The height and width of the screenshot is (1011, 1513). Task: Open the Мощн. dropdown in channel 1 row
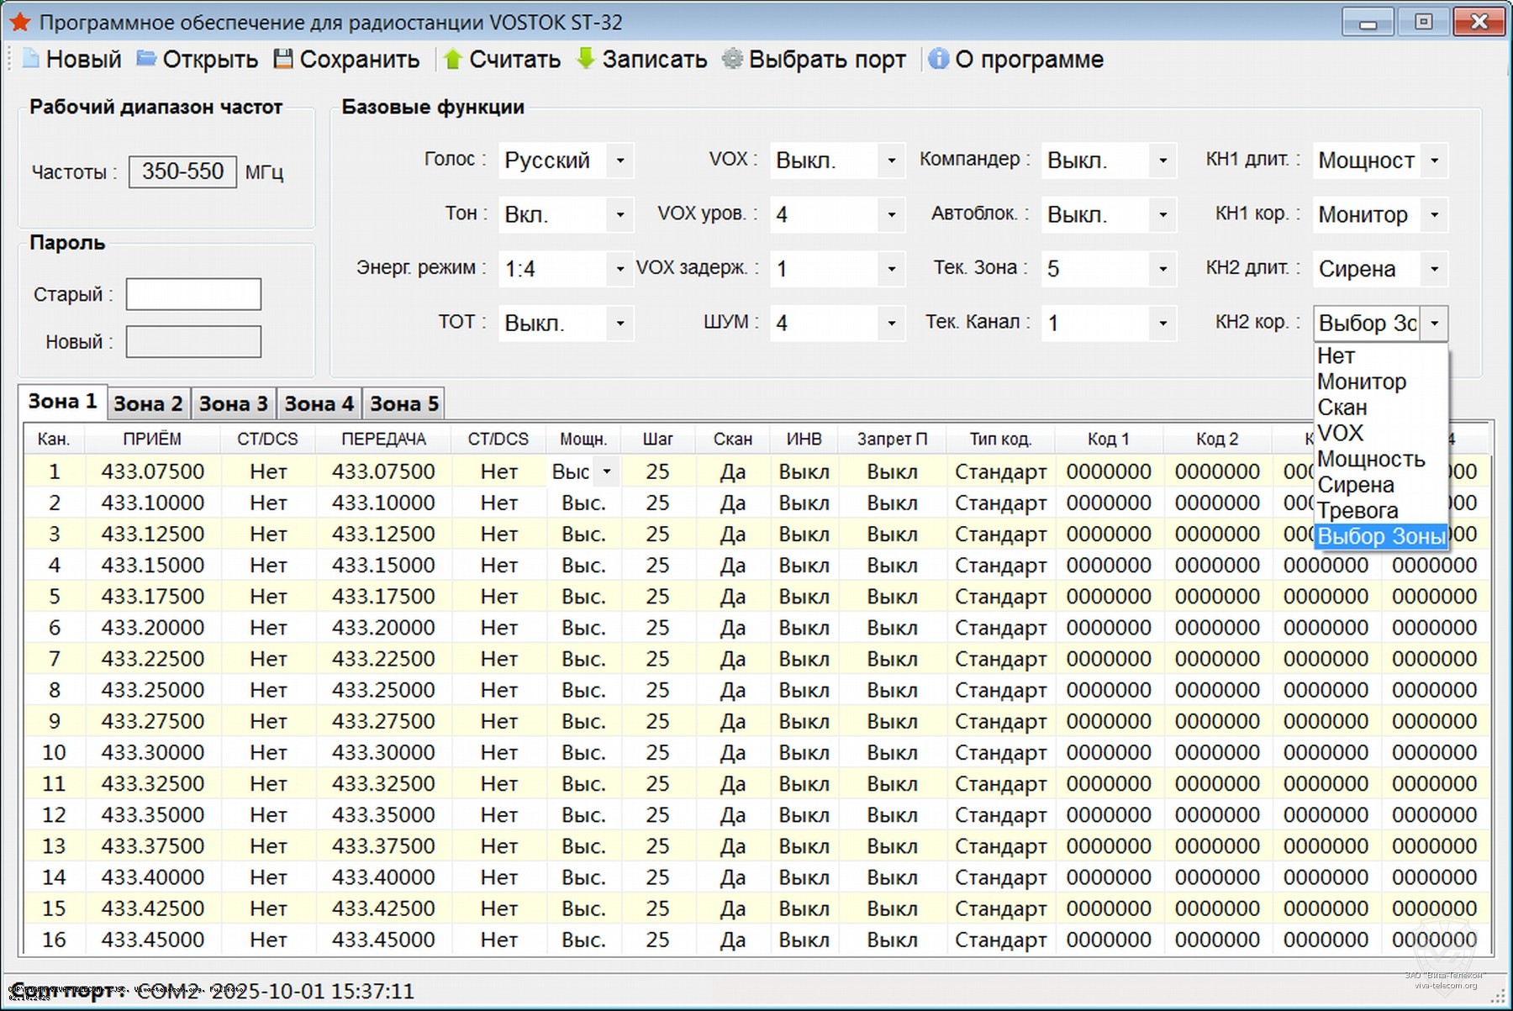click(x=606, y=471)
